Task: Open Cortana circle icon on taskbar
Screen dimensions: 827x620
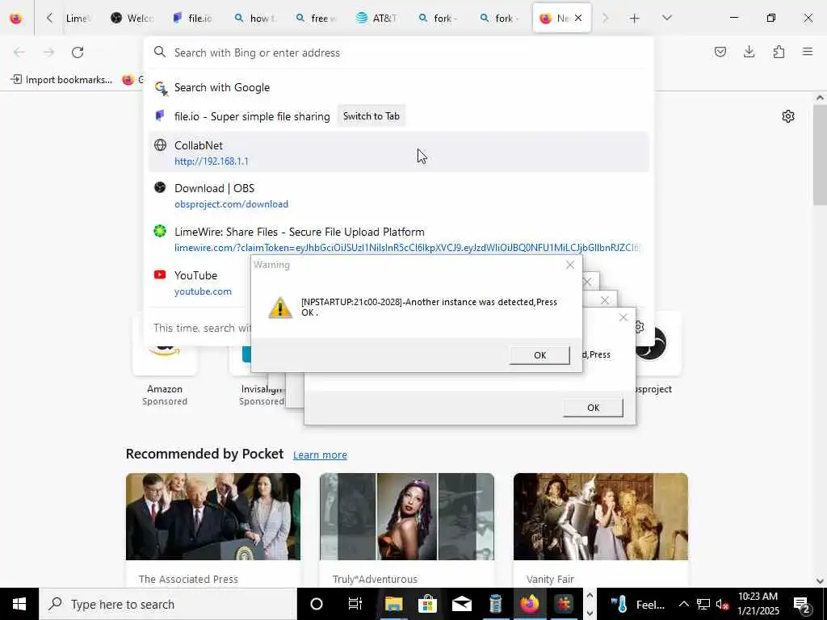Action: [317, 604]
